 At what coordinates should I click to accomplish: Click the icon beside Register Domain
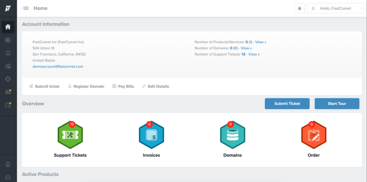[70, 86]
